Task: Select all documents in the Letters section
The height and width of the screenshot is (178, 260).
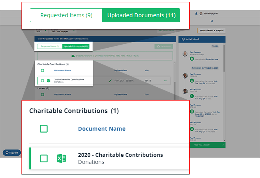Action: click(43, 95)
